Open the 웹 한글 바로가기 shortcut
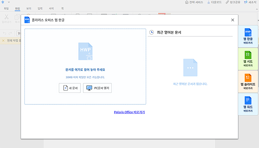Image resolution: width=259 pixels, height=148 pixels. tap(248, 36)
